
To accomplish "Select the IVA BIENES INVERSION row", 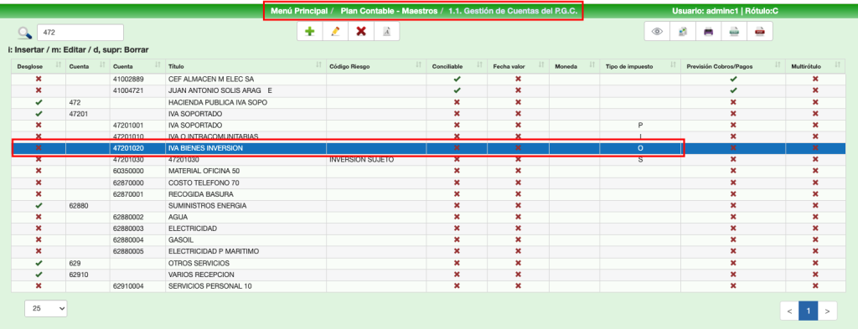I will coord(428,148).
